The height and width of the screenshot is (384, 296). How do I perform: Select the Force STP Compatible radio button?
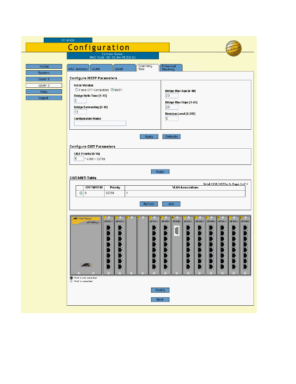coord(77,90)
